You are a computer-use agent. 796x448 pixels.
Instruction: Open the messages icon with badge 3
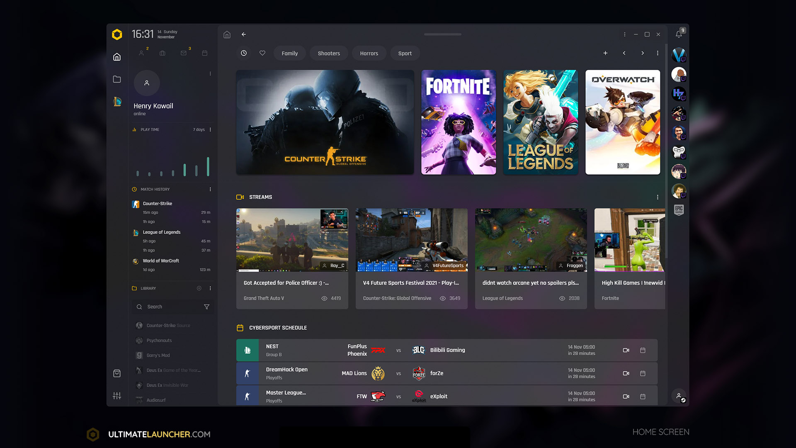click(184, 53)
